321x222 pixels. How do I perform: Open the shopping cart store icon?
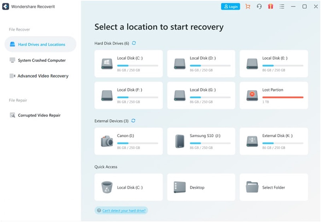[x=248, y=6]
